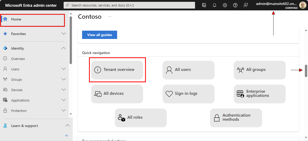Click the sidebar scroll-down arrow
This screenshot has width=308, height=141.
pos(71,114)
